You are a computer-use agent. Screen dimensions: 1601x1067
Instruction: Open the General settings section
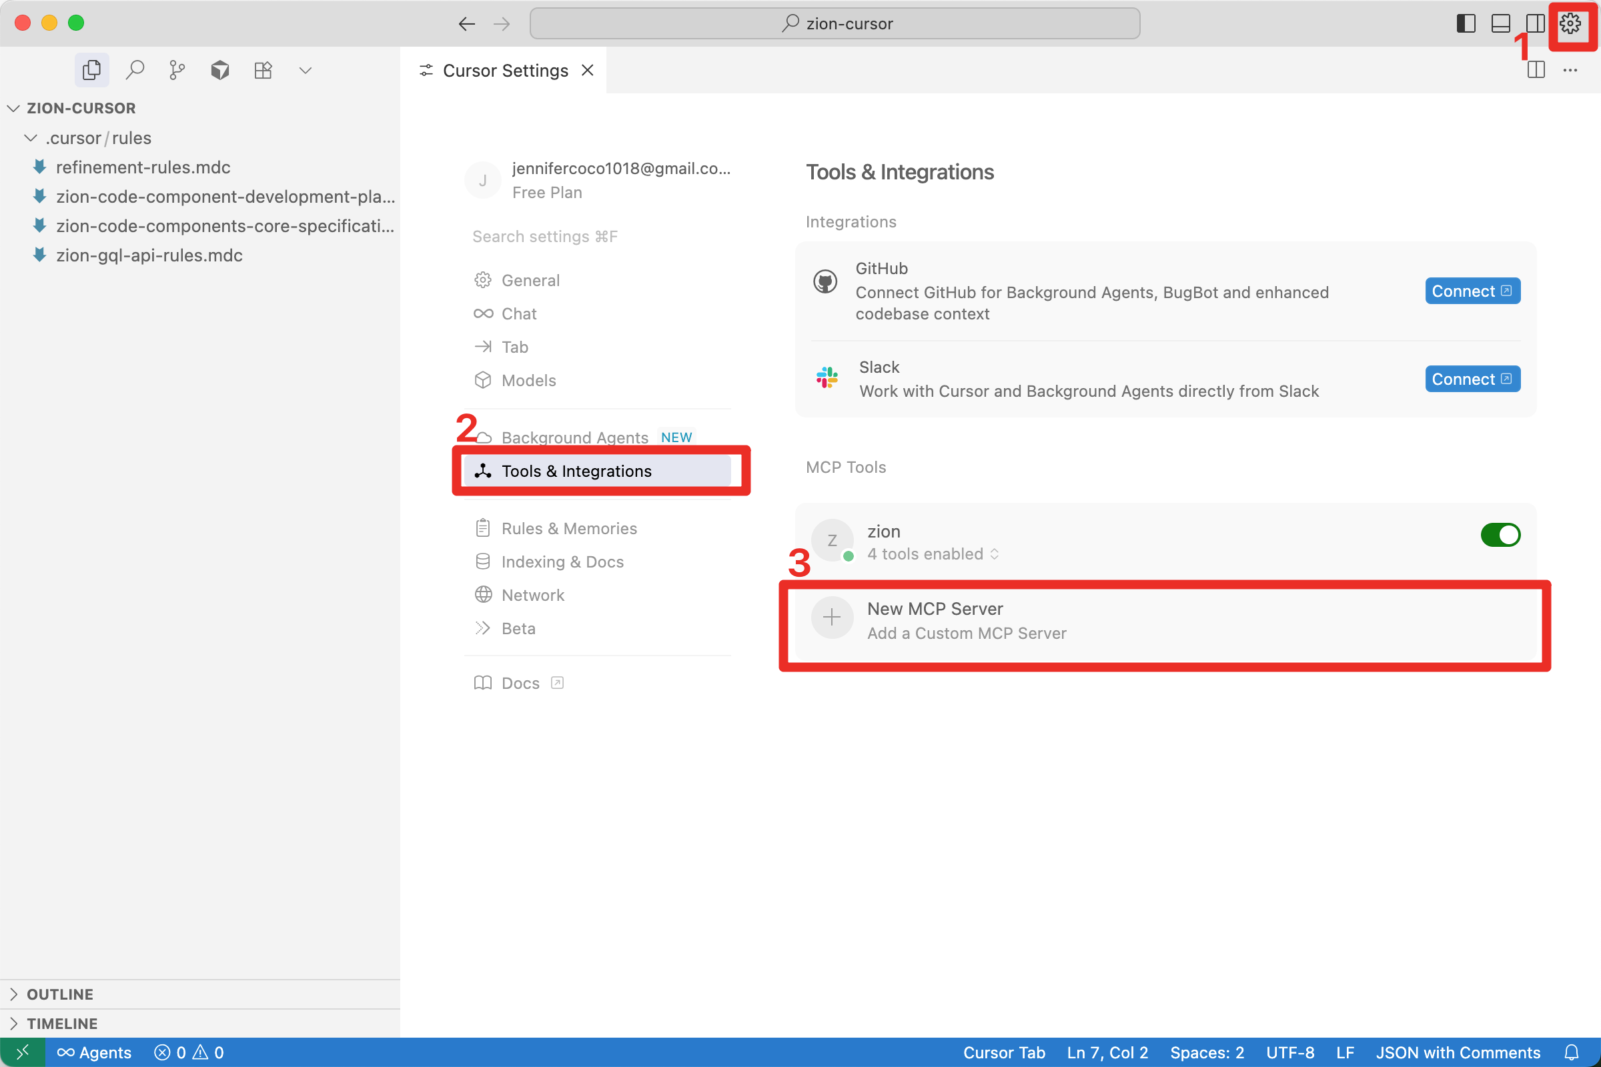click(x=598, y=280)
